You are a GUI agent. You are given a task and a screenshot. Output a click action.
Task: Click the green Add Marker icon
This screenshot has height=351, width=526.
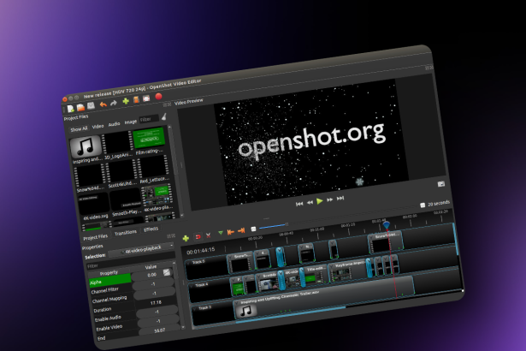coord(221,233)
